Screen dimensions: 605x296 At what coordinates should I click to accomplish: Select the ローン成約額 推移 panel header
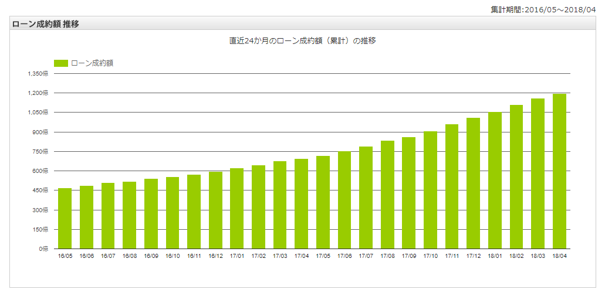pyautogui.click(x=303, y=24)
